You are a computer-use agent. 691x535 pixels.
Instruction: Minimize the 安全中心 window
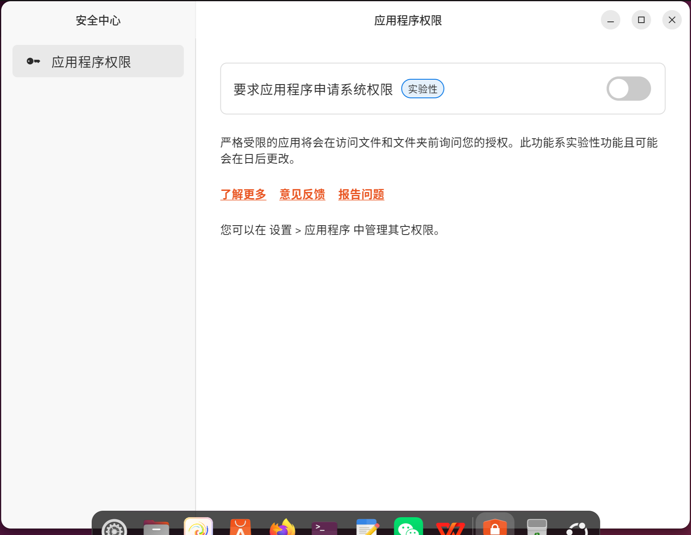(x=611, y=20)
